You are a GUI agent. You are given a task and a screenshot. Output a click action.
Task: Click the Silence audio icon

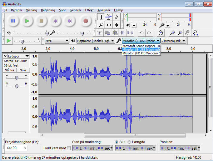(x=130, y=33)
